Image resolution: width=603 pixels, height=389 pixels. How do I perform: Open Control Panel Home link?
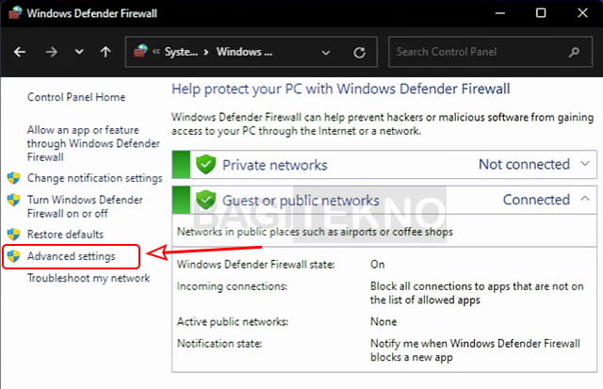(x=75, y=97)
